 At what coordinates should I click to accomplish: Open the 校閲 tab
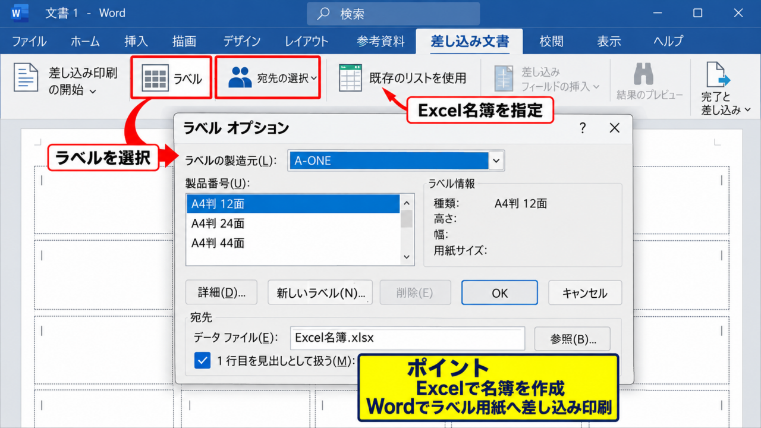(551, 41)
